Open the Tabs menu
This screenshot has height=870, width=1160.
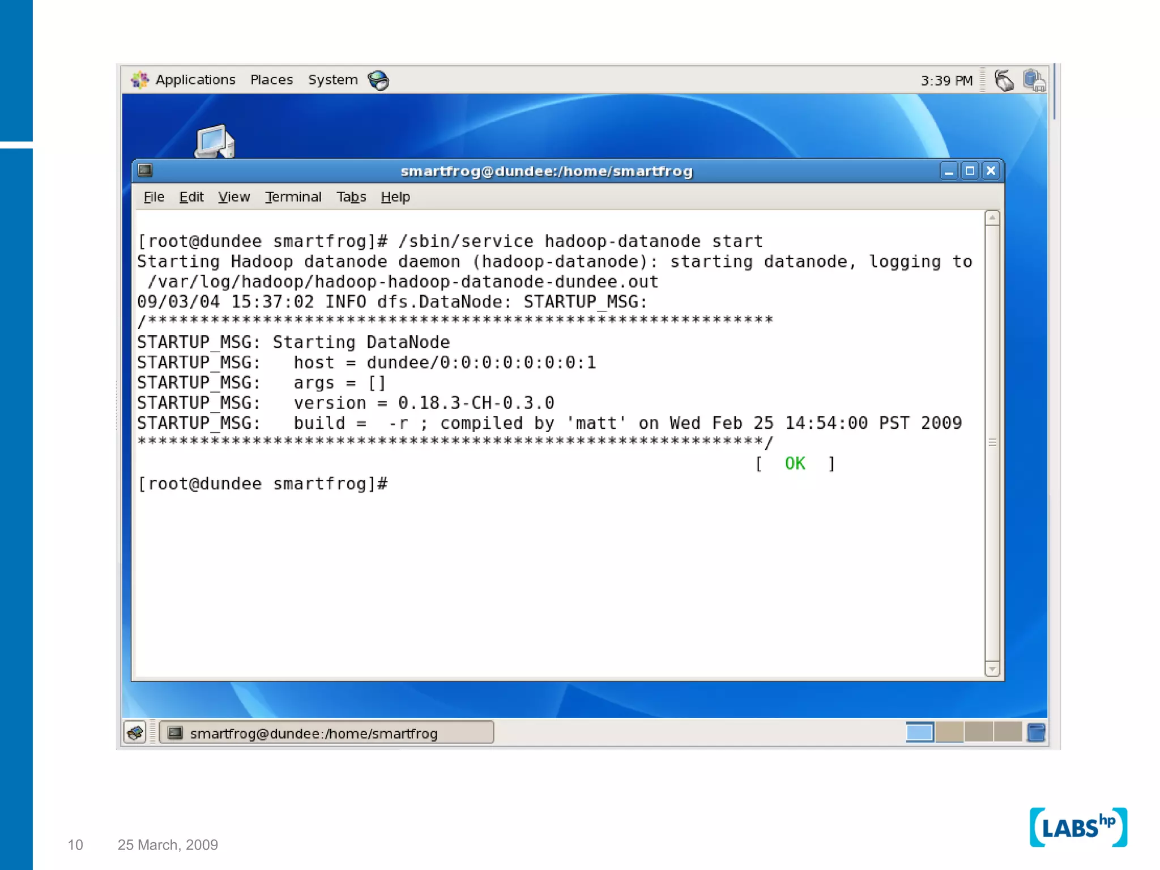point(351,197)
